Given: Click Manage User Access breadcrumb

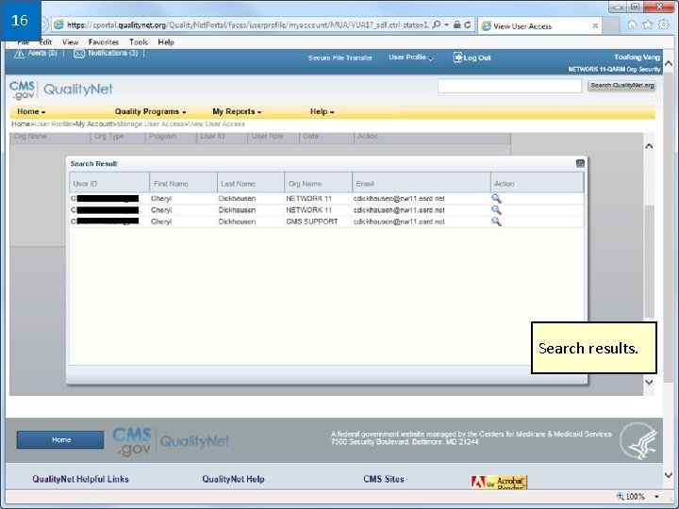Looking at the screenshot, I should (x=151, y=124).
